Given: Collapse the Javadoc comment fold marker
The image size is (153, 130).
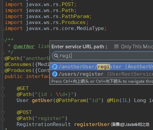Looking at the screenshot, I should (x=3, y=41).
